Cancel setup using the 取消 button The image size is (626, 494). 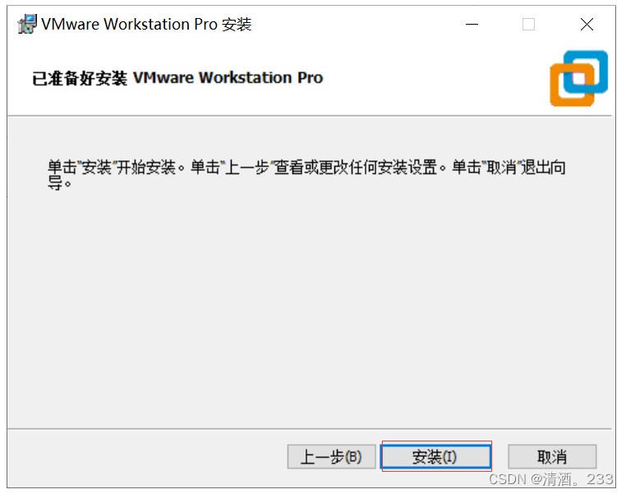tap(552, 456)
